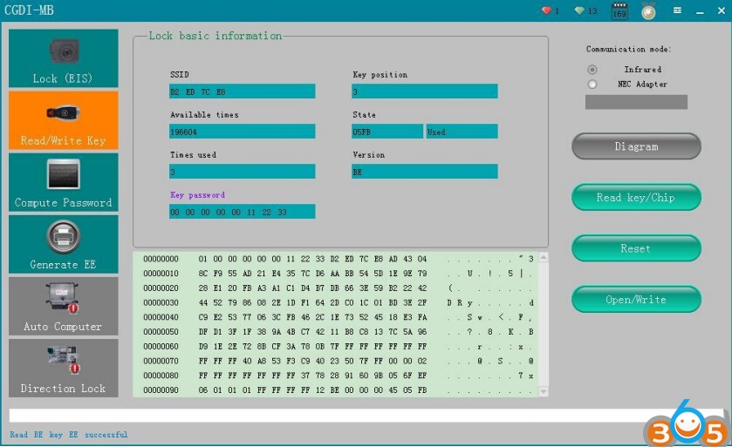Open the Compute Password module
This screenshot has height=447, width=732.
63,182
